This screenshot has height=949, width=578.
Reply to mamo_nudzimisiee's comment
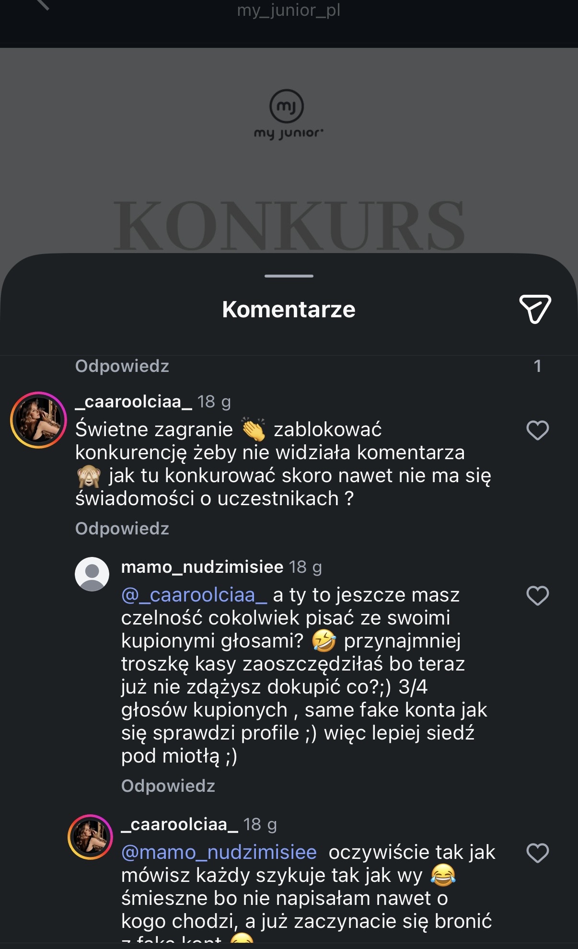[168, 786]
